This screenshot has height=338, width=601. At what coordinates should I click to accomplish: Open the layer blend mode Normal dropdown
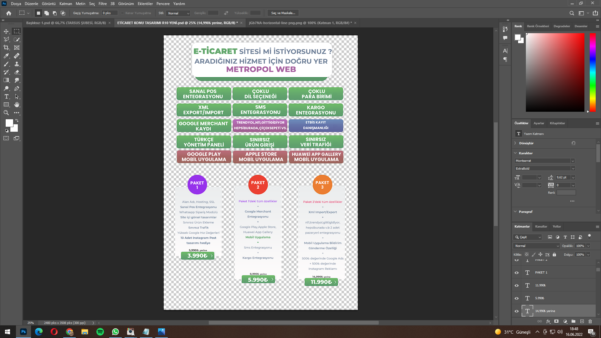[x=536, y=246]
